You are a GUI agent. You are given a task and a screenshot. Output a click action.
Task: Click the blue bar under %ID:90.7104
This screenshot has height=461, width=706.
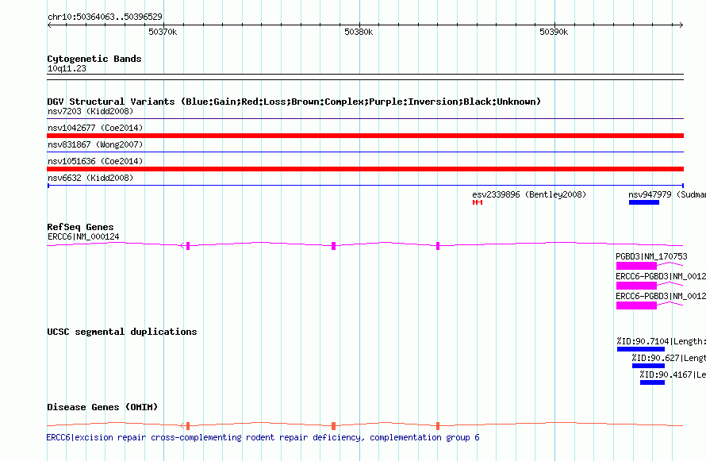click(x=641, y=349)
